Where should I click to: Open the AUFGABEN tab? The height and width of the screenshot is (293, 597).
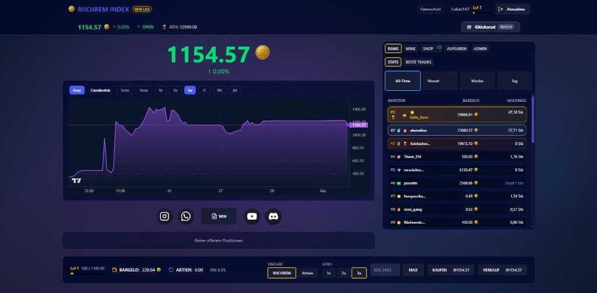point(456,48)
